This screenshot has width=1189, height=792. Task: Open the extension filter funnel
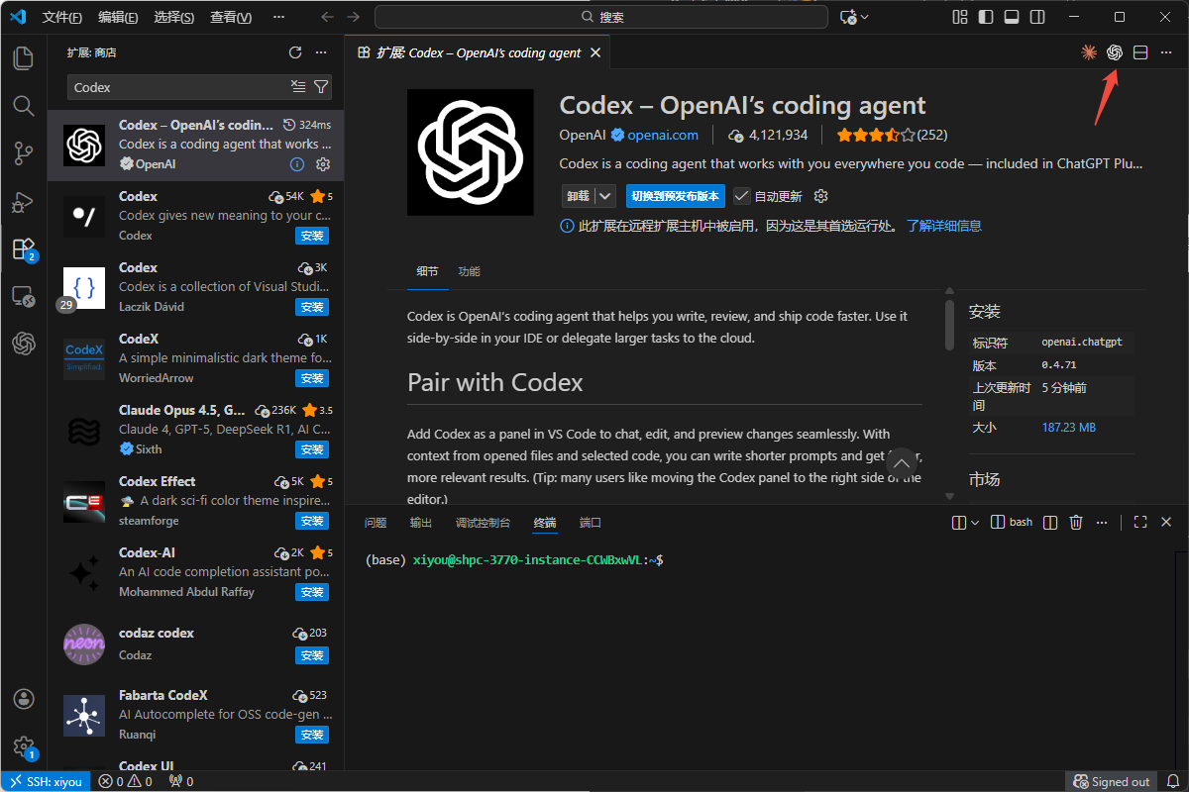click(321, 87)
